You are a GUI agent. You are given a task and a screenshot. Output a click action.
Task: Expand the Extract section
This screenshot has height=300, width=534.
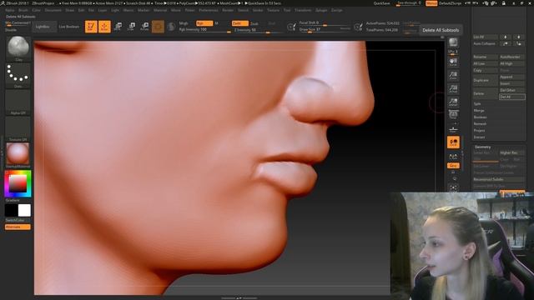click(479, 137)
